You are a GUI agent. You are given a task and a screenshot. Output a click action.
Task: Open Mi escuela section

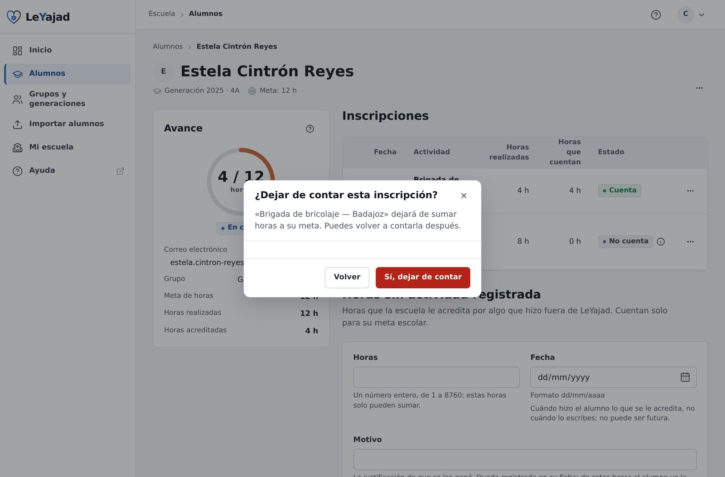[x=68, y=148]
